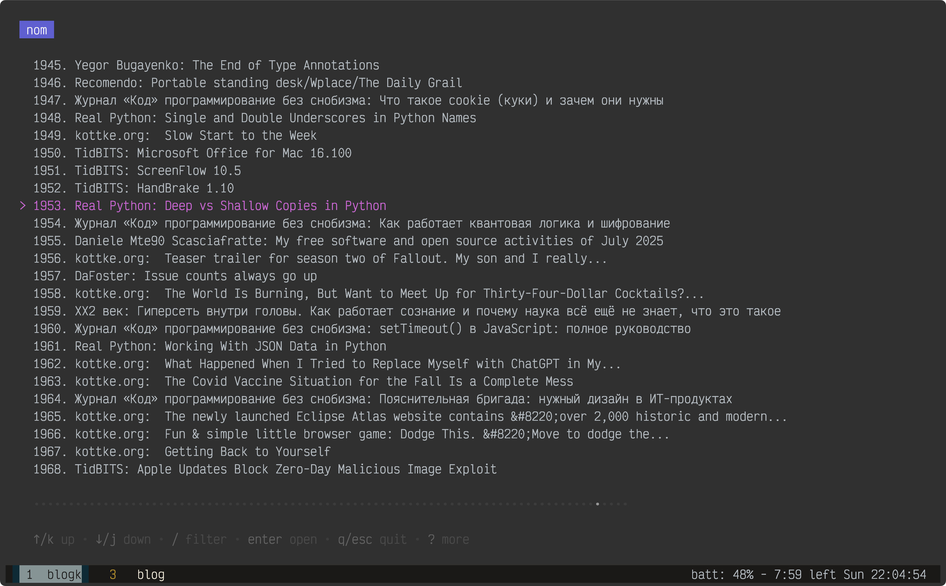Select item 1965 Eclipse Atlas website
Screen dimensions: 946x586
tap(410, 417)
